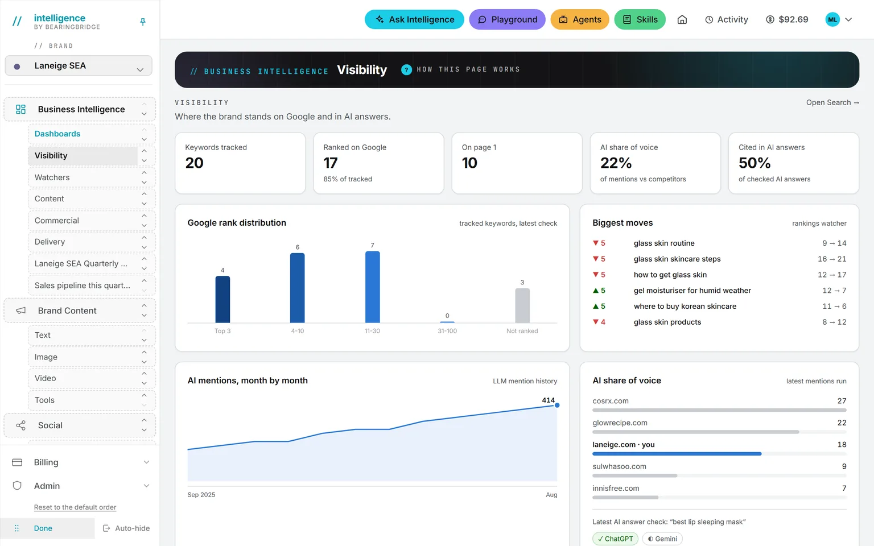This screenshot has width=874, height=546.
Task: Click the Ask Intelligence button
Action: (414, 19)
